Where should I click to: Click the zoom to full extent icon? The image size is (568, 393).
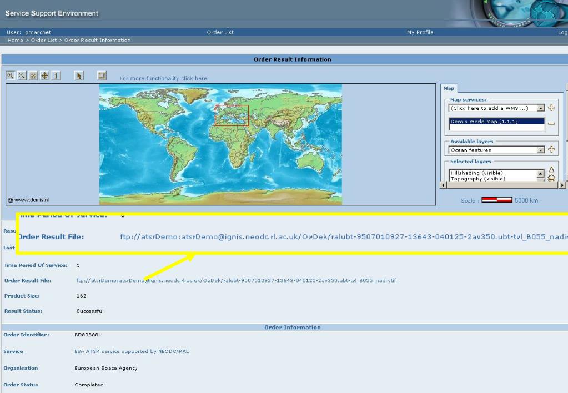click(x=33, y=75)
